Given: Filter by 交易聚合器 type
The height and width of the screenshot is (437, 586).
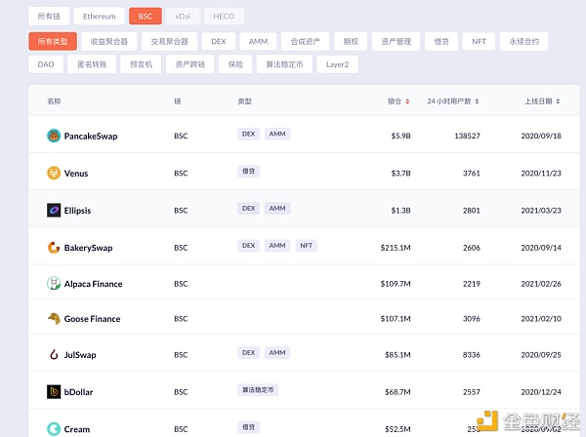Looking at the screenshot, I should (169, 41).
